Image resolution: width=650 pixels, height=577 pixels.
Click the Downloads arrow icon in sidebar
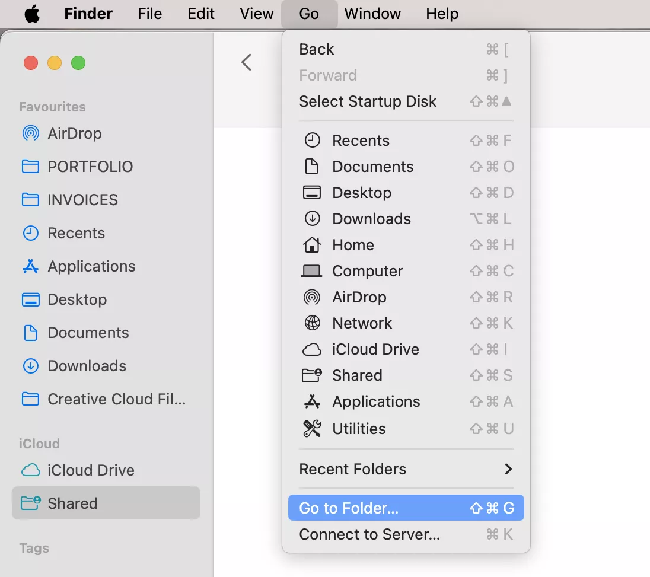coord(30,366)
